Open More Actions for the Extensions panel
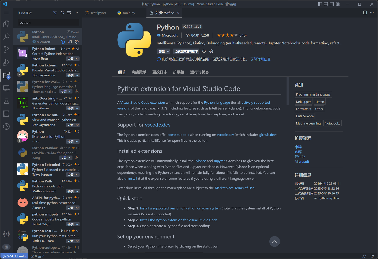The height and width of the screenshot is (259, 378). (76, 12)
